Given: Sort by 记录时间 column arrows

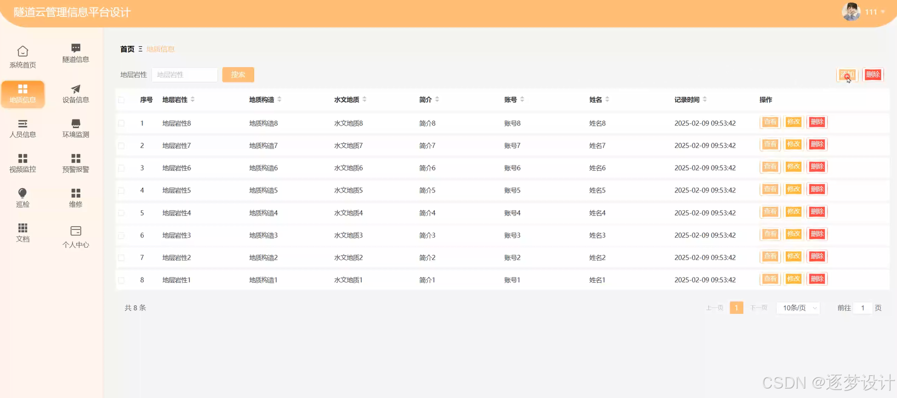Looking at the screenshot, I should point(705,99).
